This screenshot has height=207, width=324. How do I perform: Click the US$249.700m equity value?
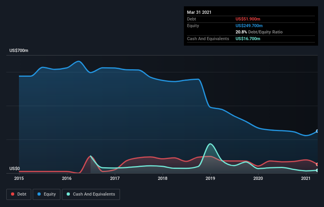click(249, 26)
